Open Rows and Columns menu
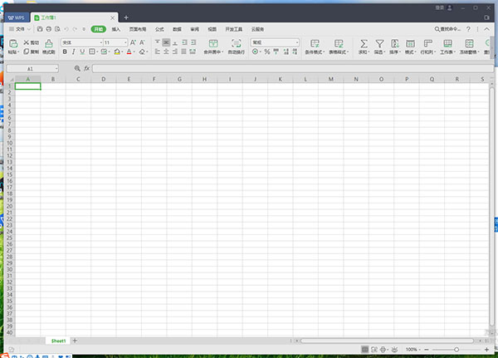The width and height of the screenshot is (498, 358). 428,47
